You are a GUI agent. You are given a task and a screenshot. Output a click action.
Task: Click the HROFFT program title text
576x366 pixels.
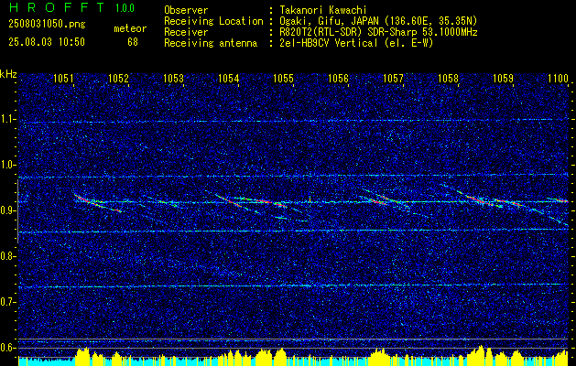[x=58, y=7]
